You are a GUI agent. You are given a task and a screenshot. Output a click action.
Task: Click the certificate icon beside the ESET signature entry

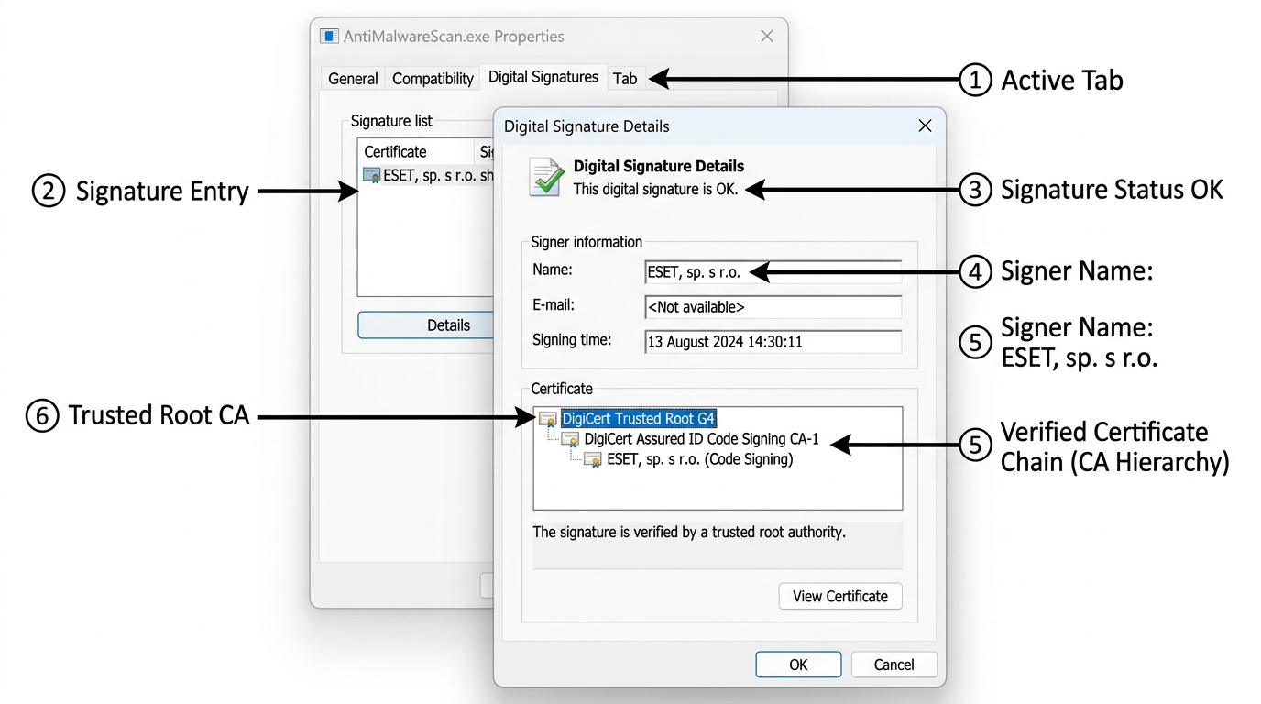[x=372, y=175]
